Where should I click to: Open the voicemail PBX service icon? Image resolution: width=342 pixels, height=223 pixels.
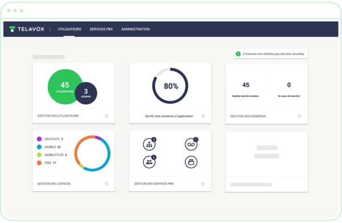(191, 144)
